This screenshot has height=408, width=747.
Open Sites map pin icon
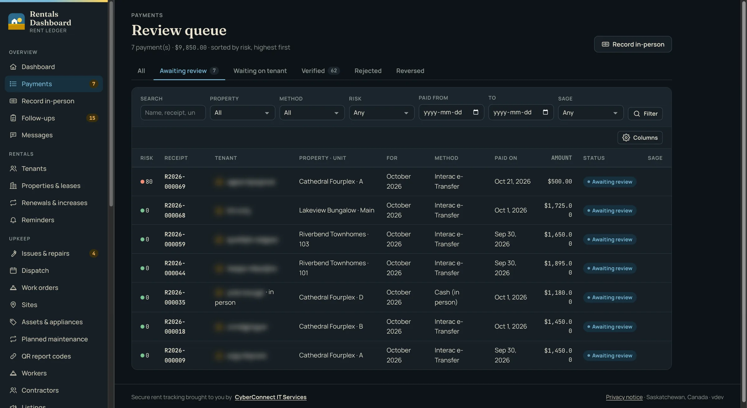(13, 305)
